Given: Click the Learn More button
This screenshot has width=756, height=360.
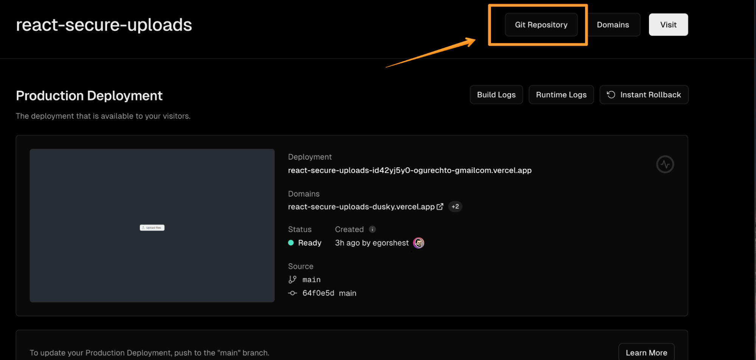Looking at the screenshot, I should coord(646,352).
